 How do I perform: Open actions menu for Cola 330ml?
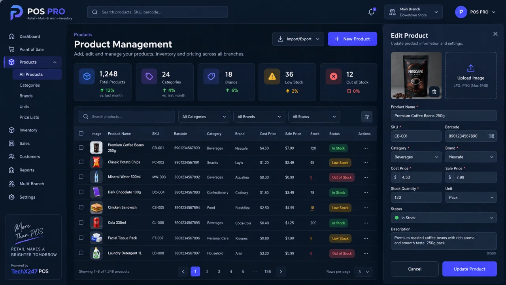point(365,223)
